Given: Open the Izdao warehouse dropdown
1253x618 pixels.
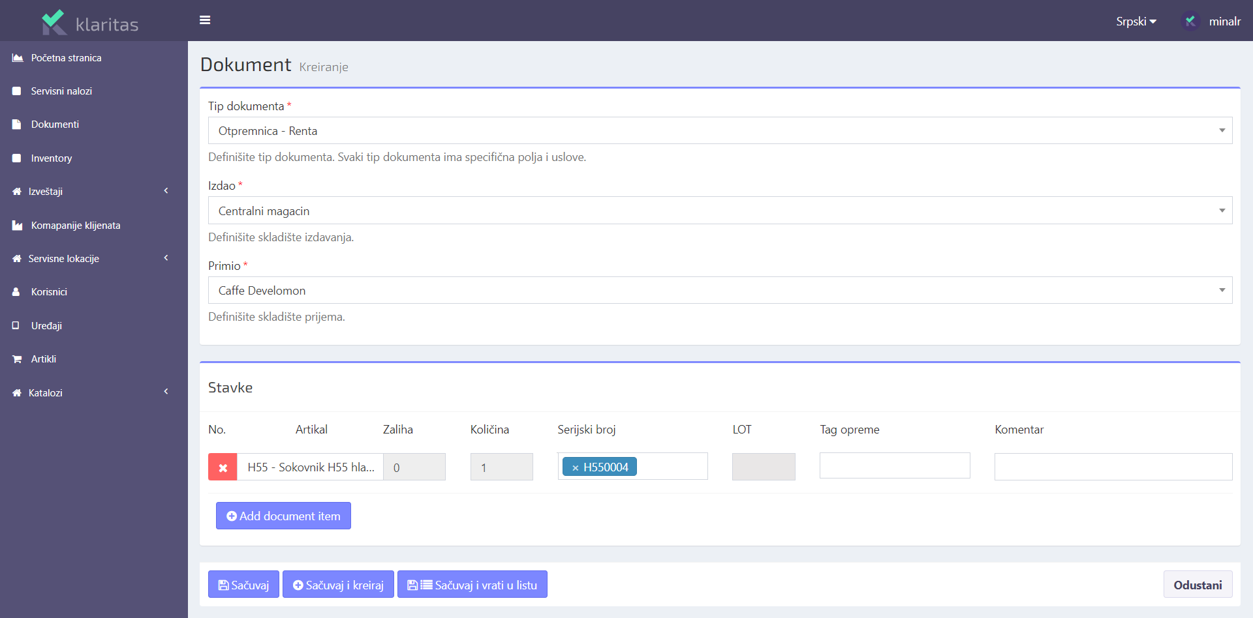Looking at the screenshot, I should (719, 211).
